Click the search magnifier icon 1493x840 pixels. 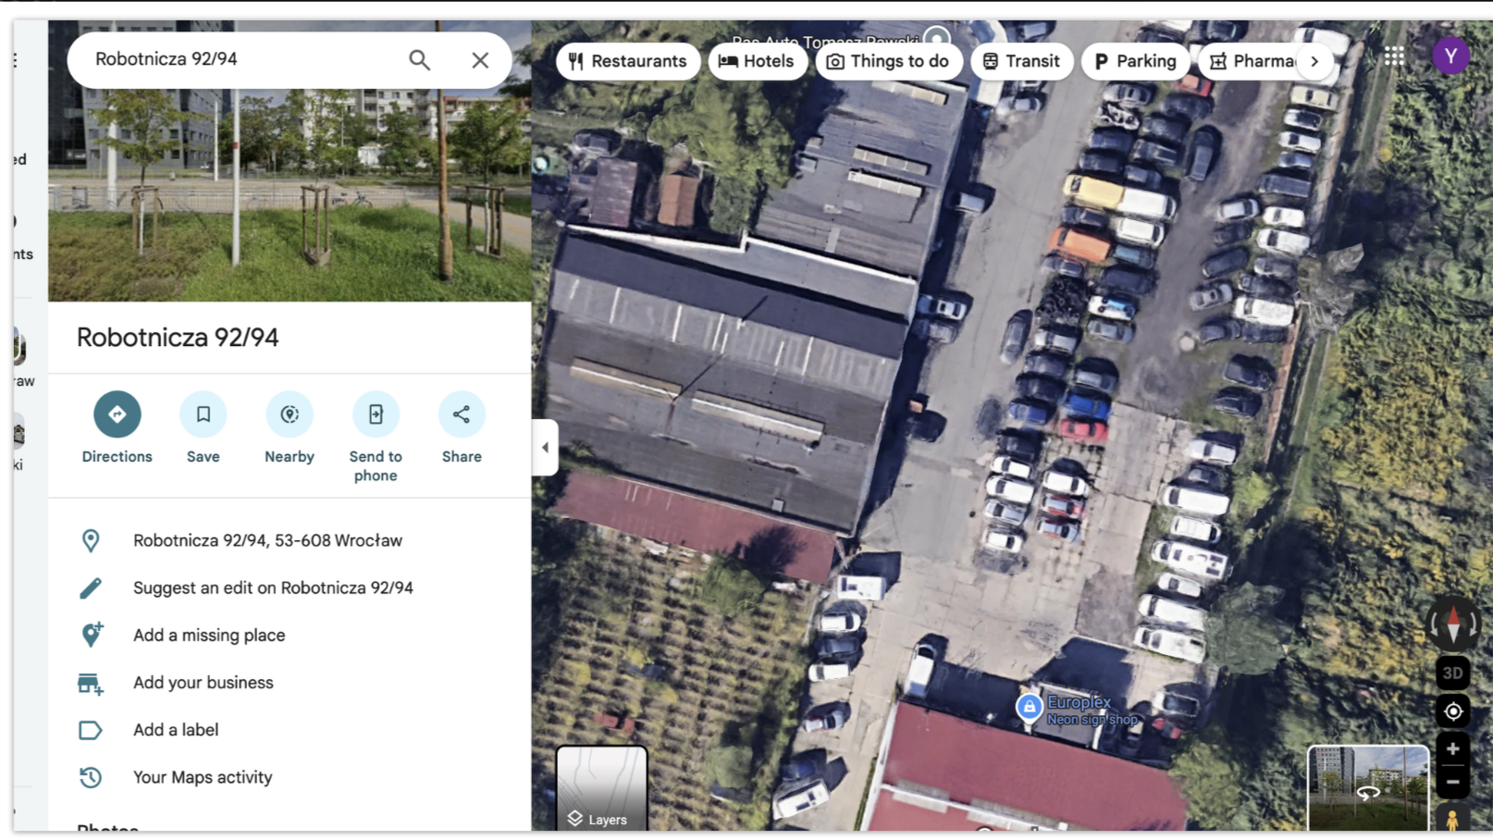419,60
